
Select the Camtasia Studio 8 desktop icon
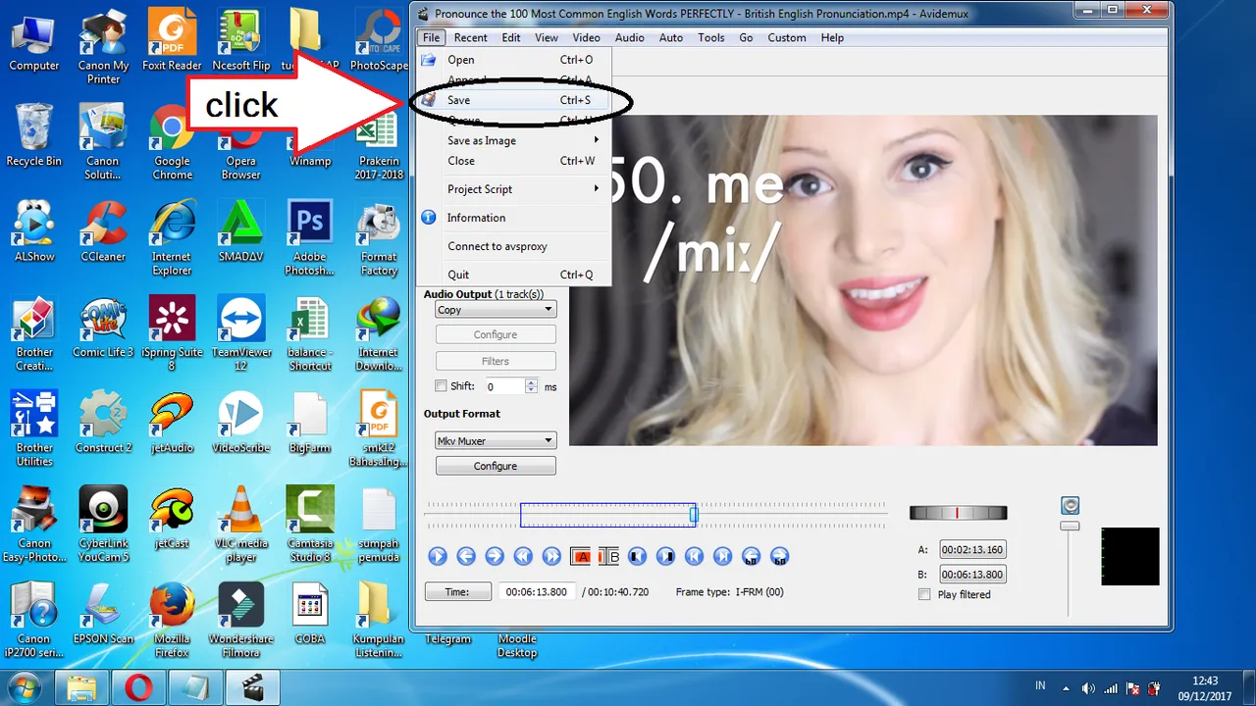tap(310, 525)
